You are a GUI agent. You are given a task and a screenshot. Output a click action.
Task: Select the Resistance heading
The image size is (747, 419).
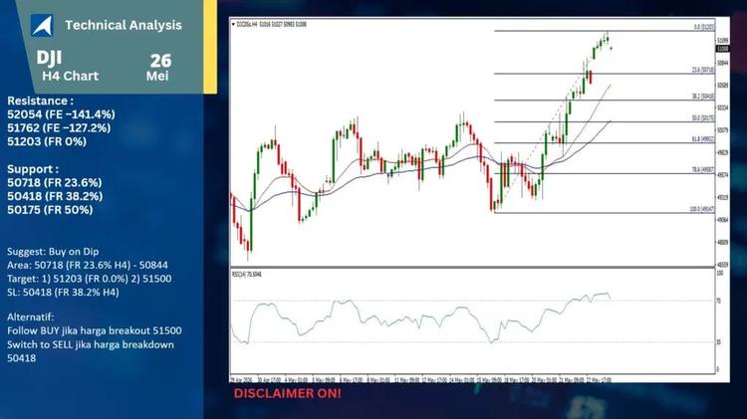(41, 101)
